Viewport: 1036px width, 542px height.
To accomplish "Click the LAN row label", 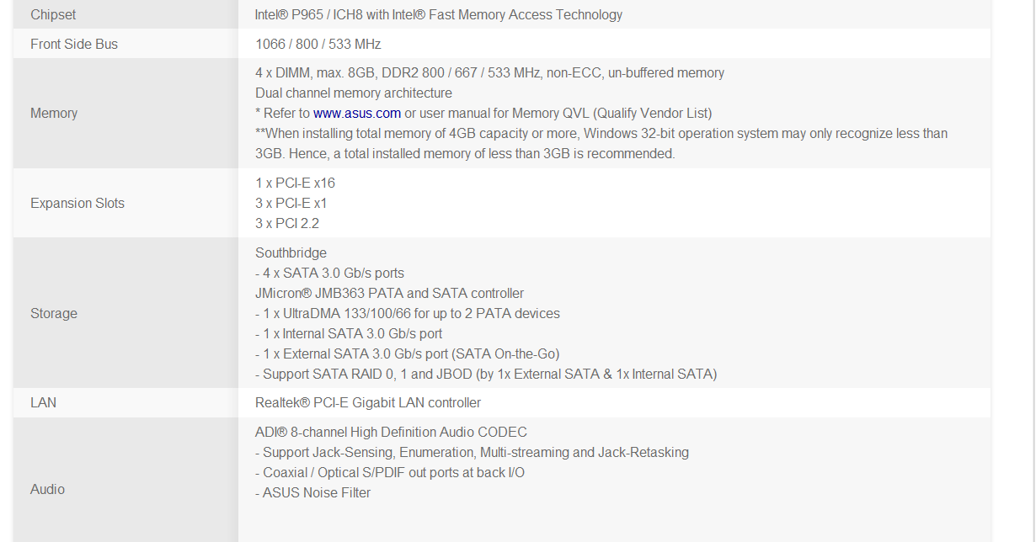I will (x=44, y=402).
